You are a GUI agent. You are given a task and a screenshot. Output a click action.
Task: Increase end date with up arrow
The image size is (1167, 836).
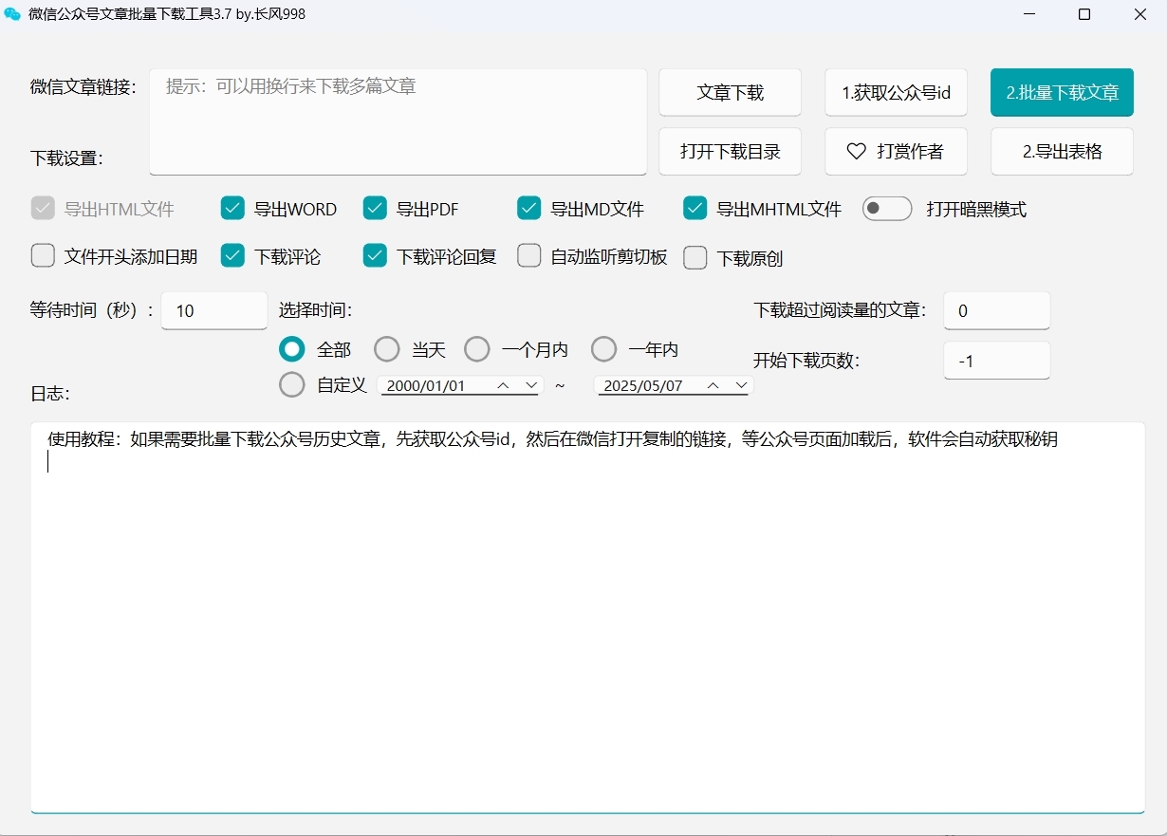[713, 385]
